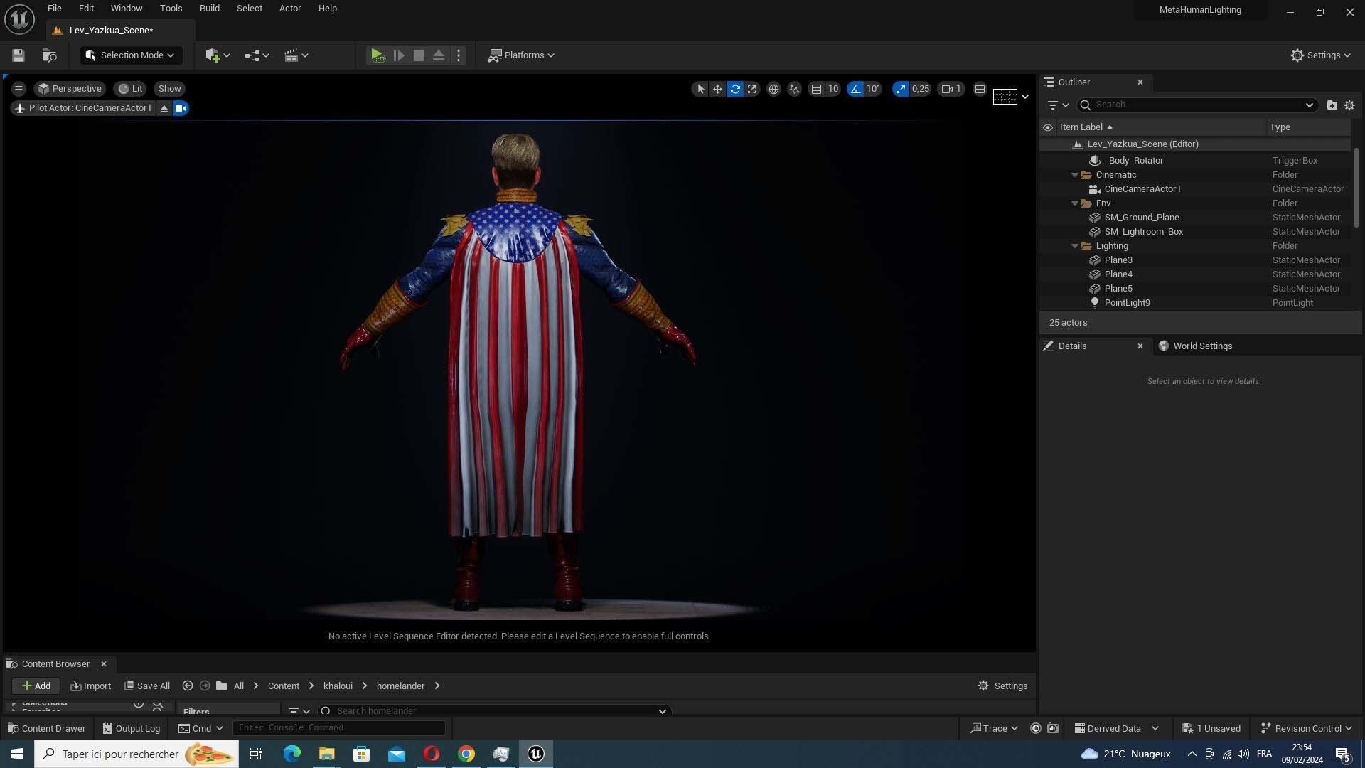Toggle exact camera view icon
The image size is (1365, 768).
[181, 108]
